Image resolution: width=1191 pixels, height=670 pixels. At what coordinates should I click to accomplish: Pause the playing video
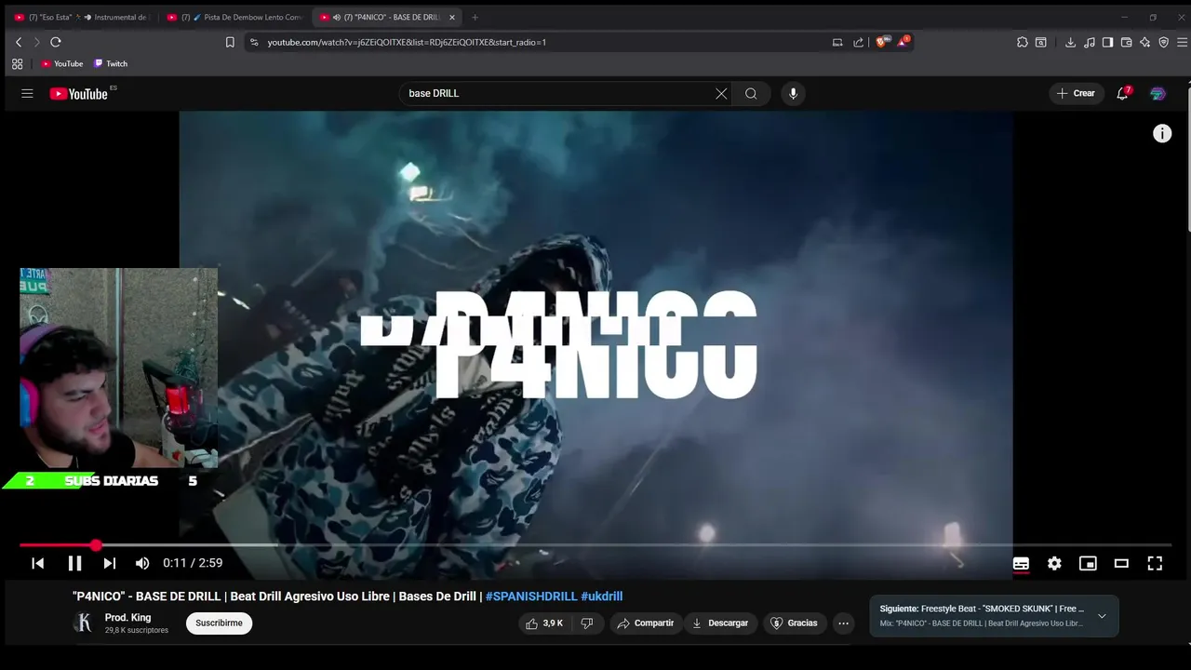pyautogui.click(x=74, y=563)
